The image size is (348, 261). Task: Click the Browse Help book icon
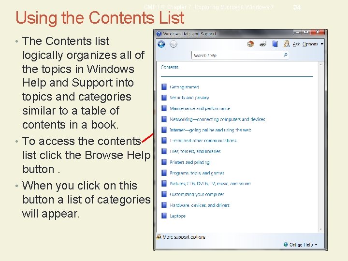click(x=275, y=43)
